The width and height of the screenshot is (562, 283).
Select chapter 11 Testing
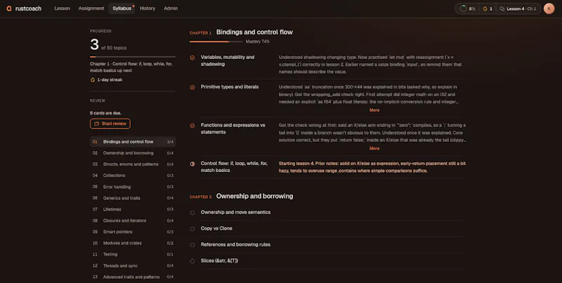click(x=133, y=254)
